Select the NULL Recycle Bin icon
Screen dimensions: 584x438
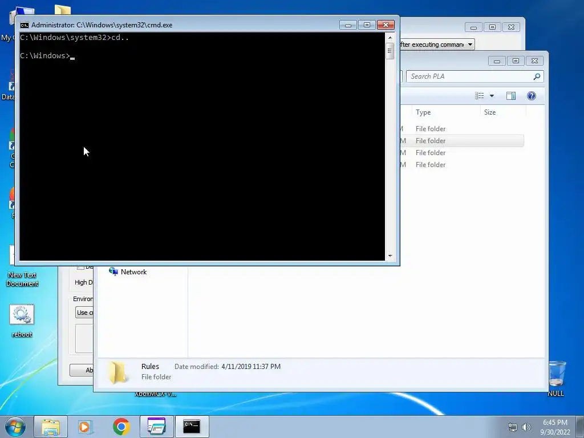click(x=555, y=379)
